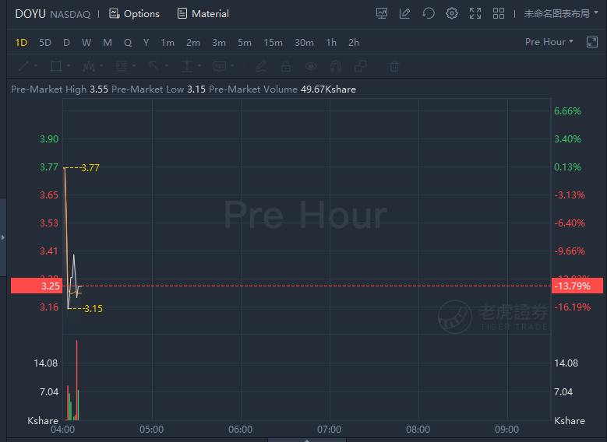This screenshot has width=607, height=442.
Task: Switch to the 5D timeframe
Action: click(45, 43)
